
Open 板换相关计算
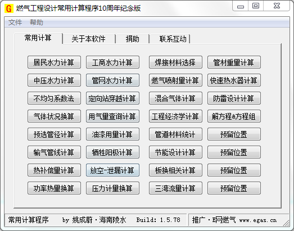click(175, 170)
